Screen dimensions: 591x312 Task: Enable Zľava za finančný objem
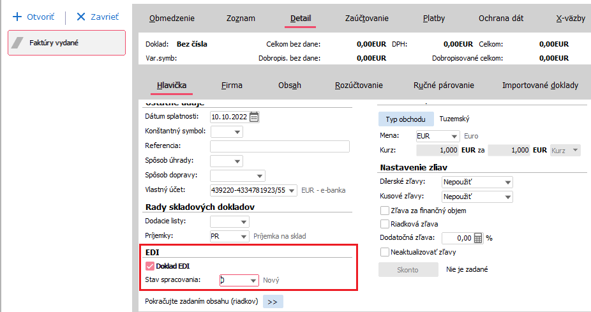click(x=384, y=211)
